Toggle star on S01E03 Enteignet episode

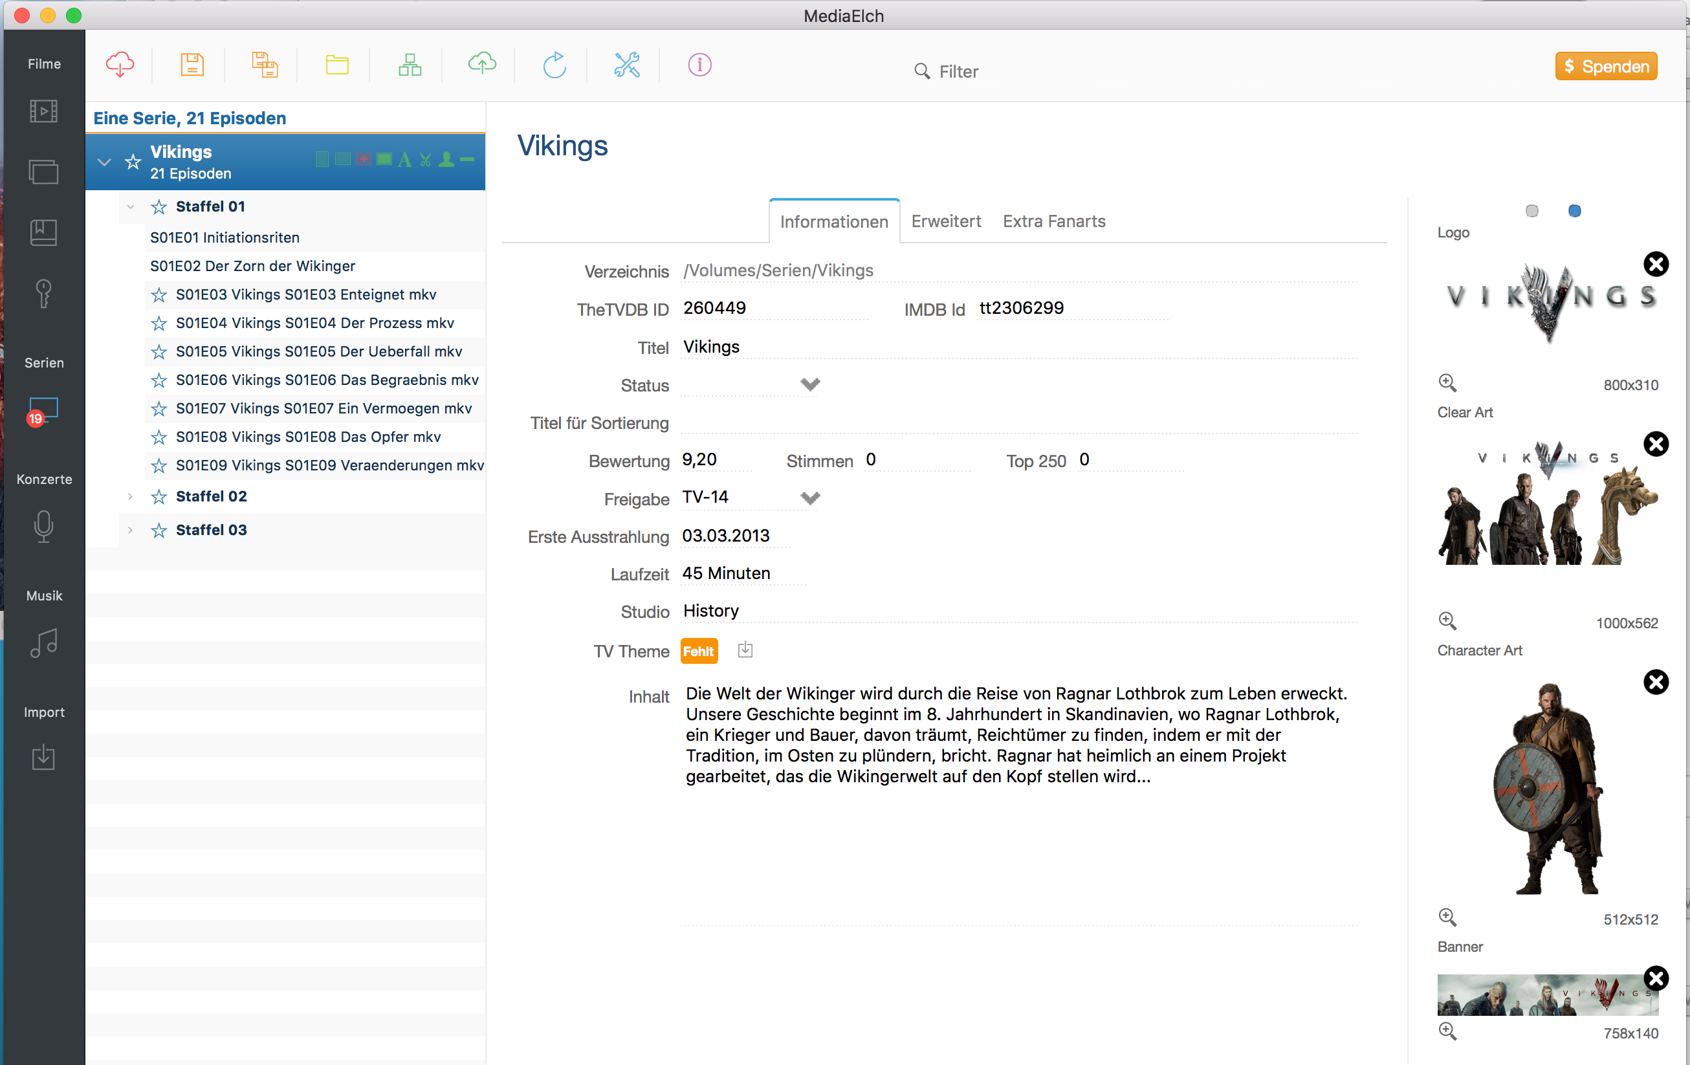pyautogui.click(x=159, y=295)
